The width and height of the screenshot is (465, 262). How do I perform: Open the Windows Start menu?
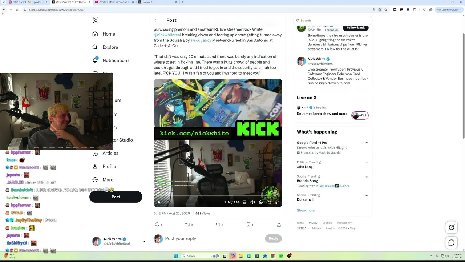point(176,256)
